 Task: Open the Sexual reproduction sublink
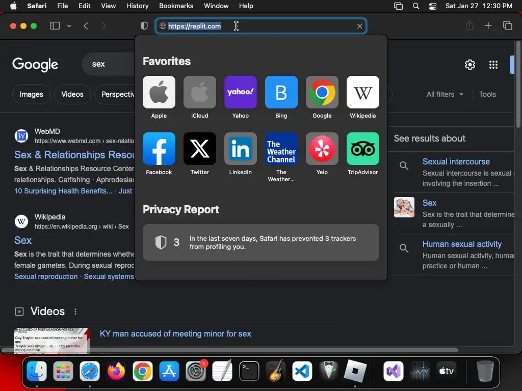[46, 276]
